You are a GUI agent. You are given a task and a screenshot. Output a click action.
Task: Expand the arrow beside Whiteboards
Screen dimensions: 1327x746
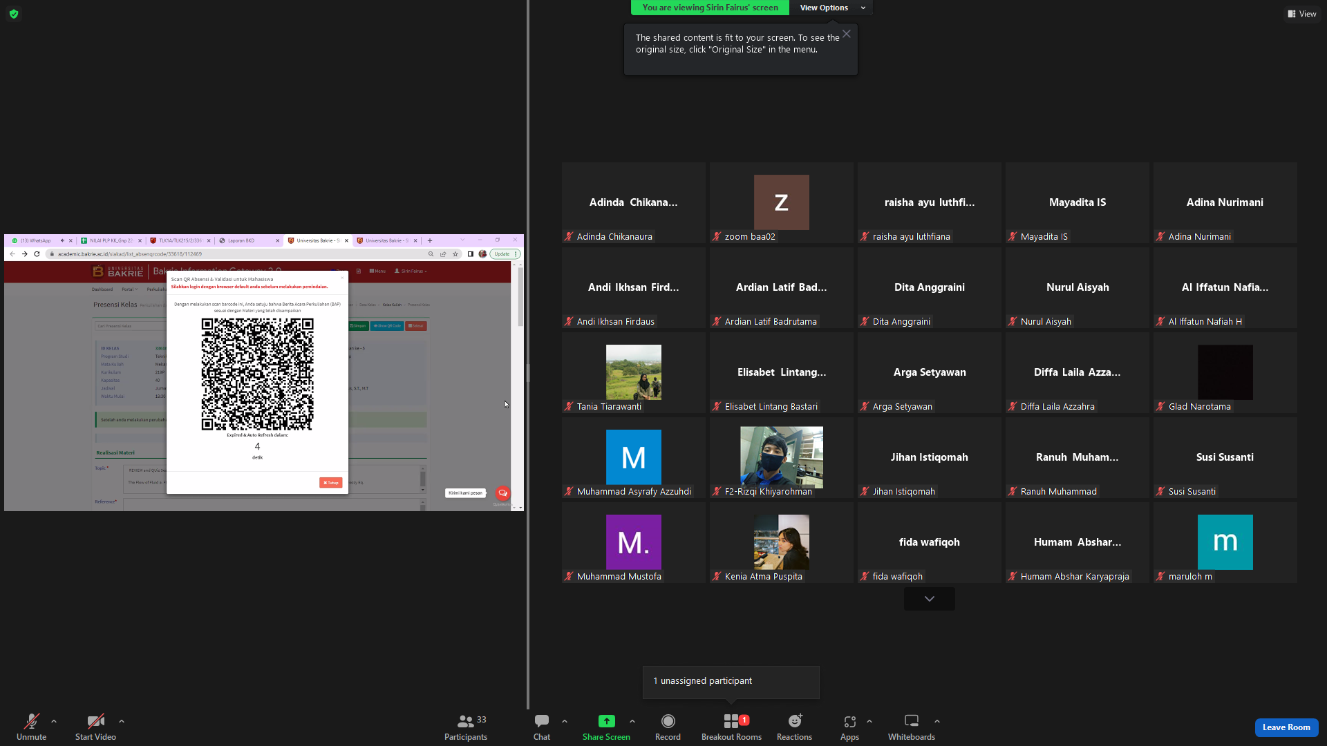(x=937, y=721)
